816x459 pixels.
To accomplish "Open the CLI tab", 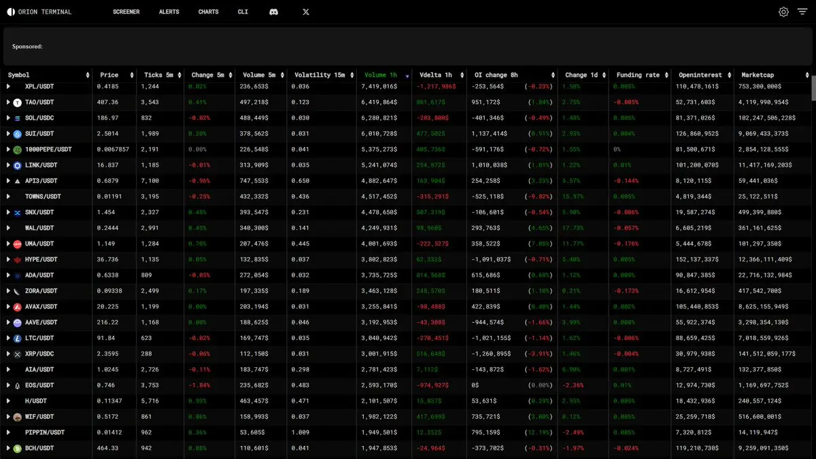I will coord(243,12).
